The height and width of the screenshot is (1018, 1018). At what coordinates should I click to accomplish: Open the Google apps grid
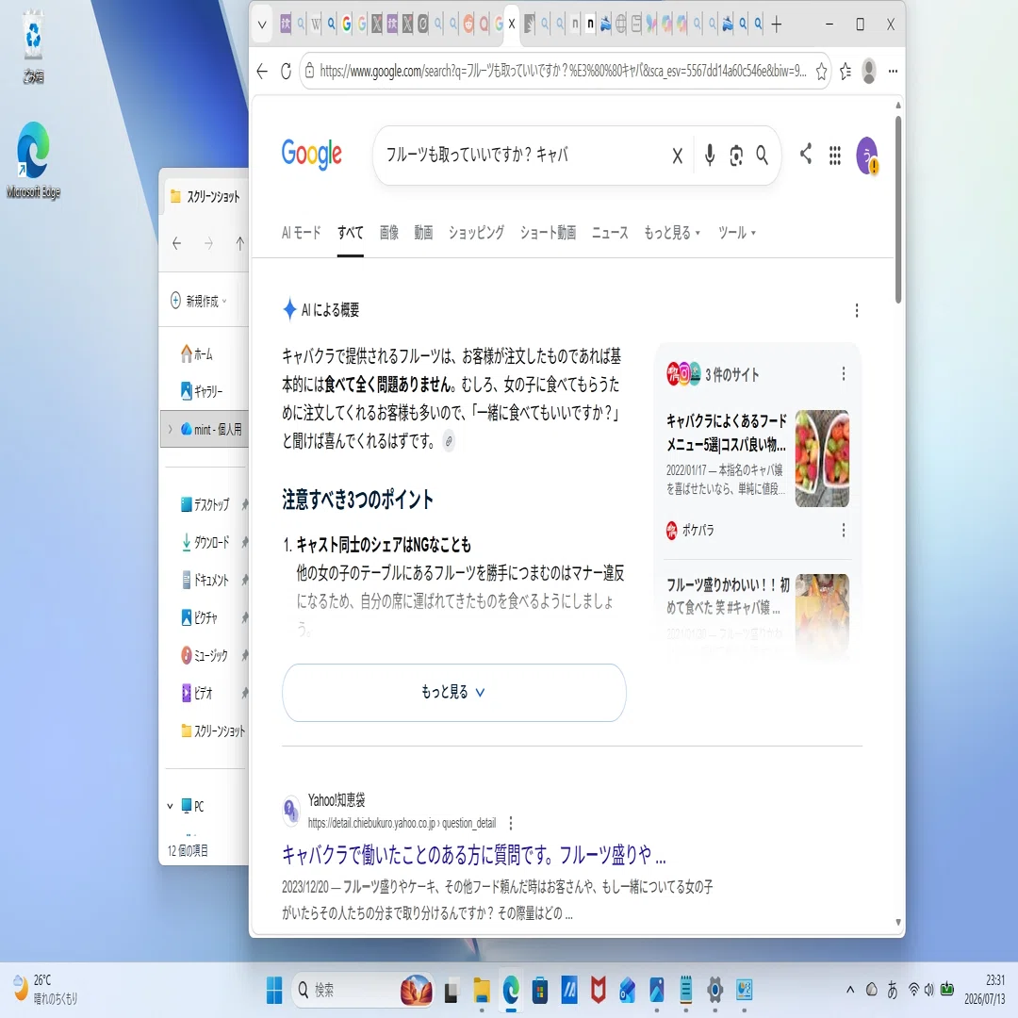[x=835, y=156]
